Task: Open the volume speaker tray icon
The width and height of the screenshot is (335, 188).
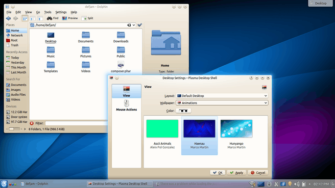Action: click(297, 184)
